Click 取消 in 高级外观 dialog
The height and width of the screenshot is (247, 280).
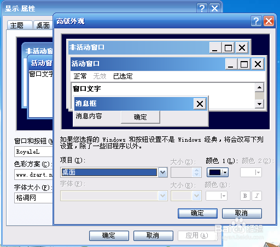pyautogui.click(x=242, y=213)
